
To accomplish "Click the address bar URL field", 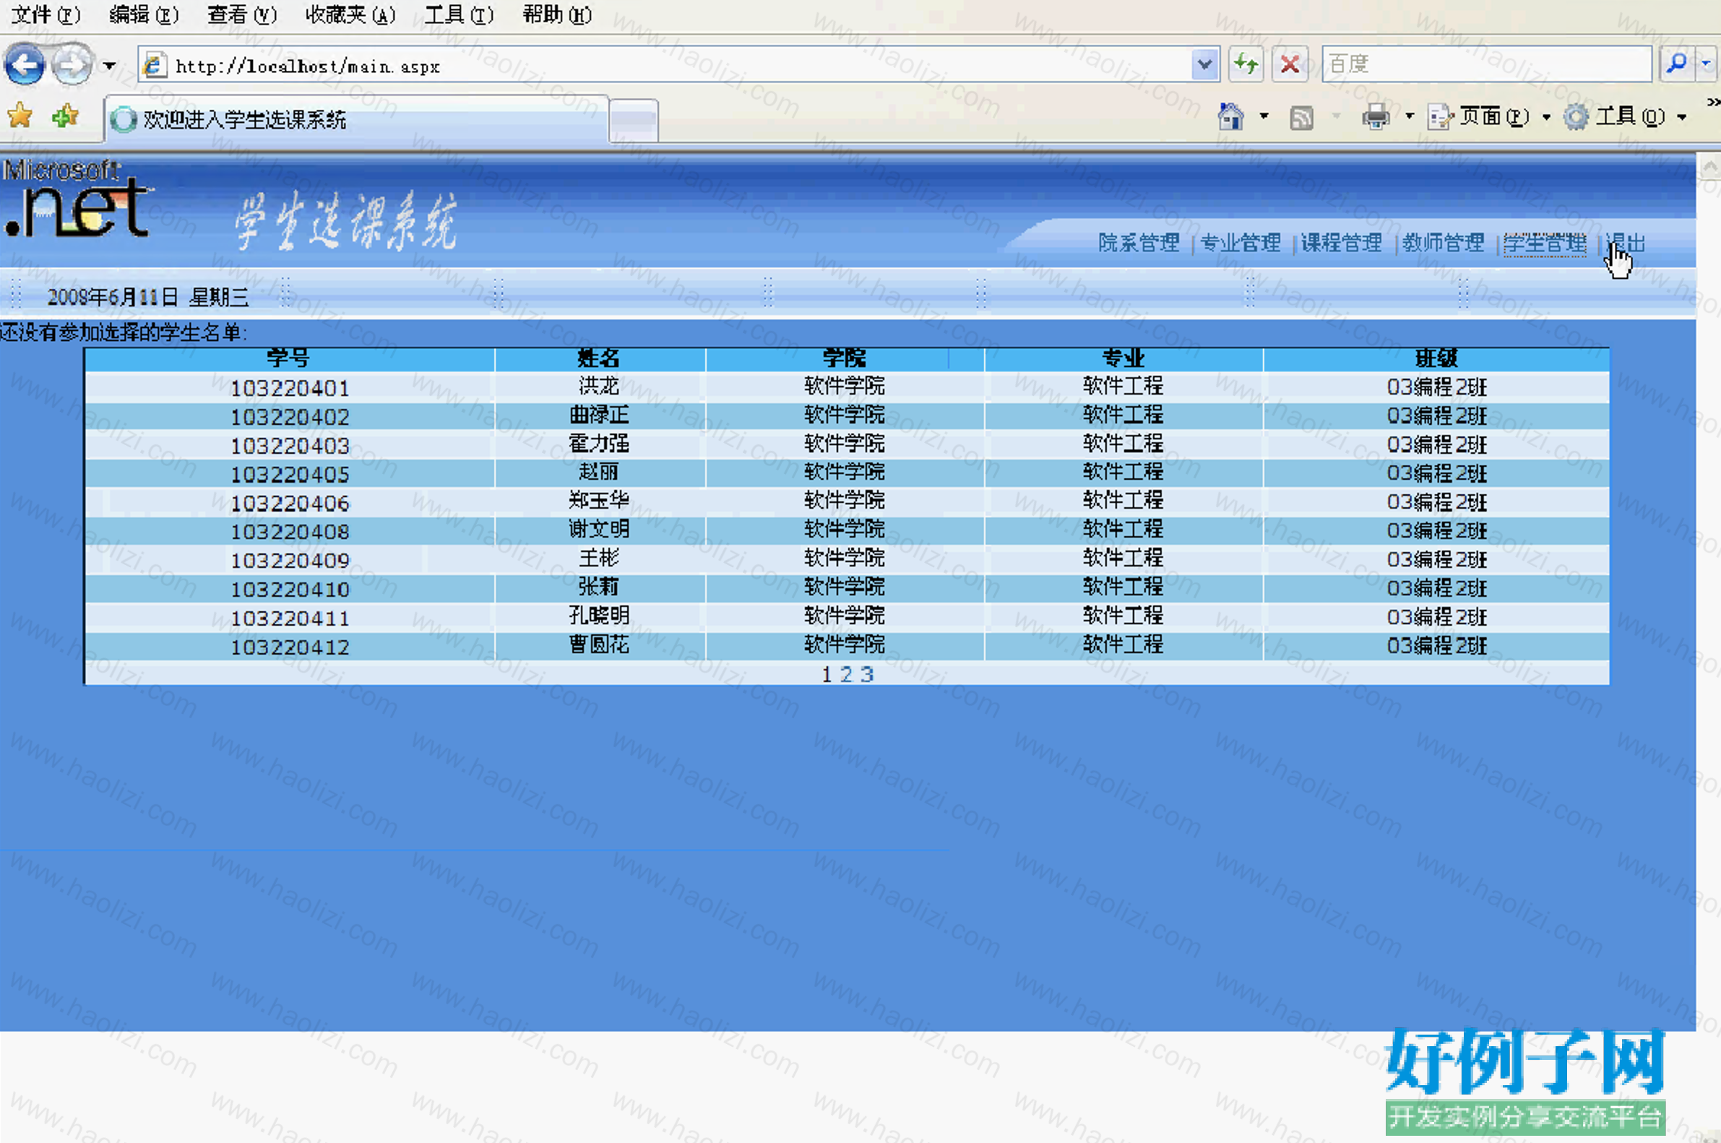I will (665, 66).
